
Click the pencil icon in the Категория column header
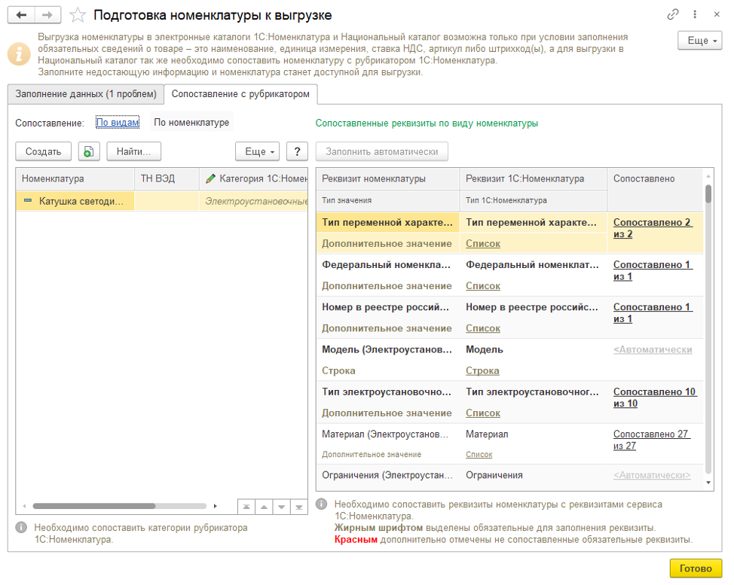(x=211, y=178)
